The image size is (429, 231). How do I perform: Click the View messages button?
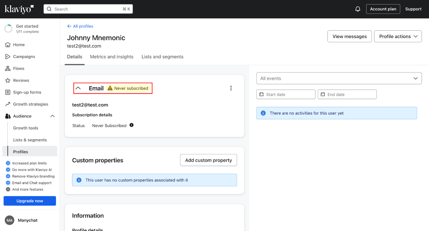349,36
